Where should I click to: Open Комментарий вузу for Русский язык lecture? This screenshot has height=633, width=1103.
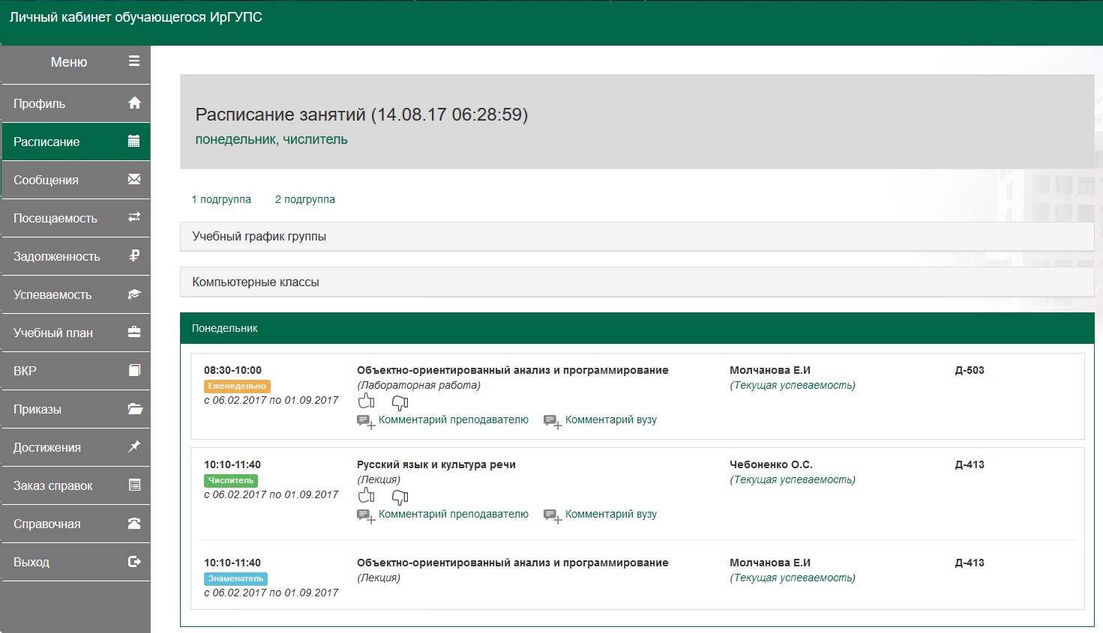tap(611, 514)
